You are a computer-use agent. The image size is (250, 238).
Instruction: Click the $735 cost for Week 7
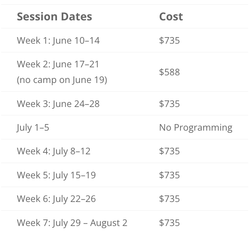pos(169,223)
